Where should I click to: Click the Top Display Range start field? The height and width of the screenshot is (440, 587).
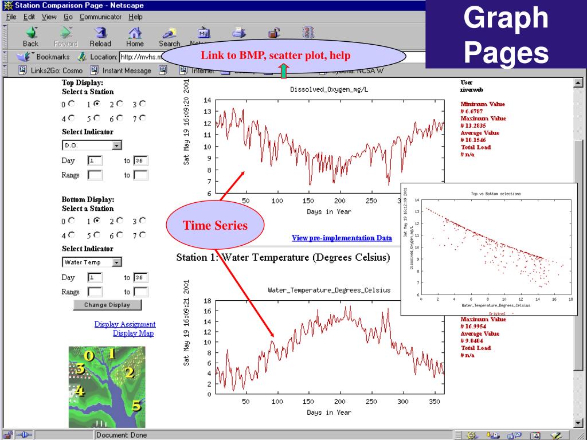tap(95, 175)
